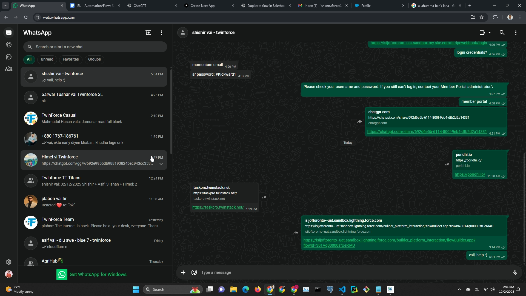Click the chat list scrollbar
Screen dimensions: 526x296
171,110
